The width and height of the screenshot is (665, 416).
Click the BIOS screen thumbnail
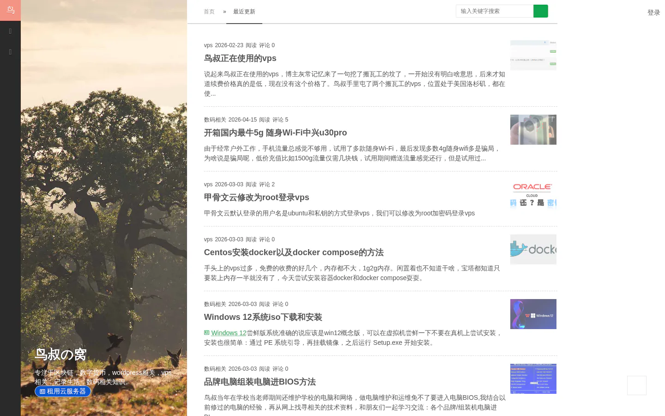533,379
